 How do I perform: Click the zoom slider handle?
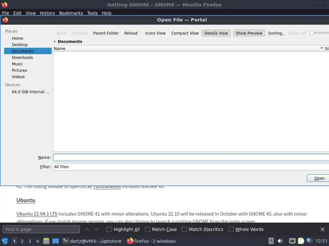(x=312, y=33)
